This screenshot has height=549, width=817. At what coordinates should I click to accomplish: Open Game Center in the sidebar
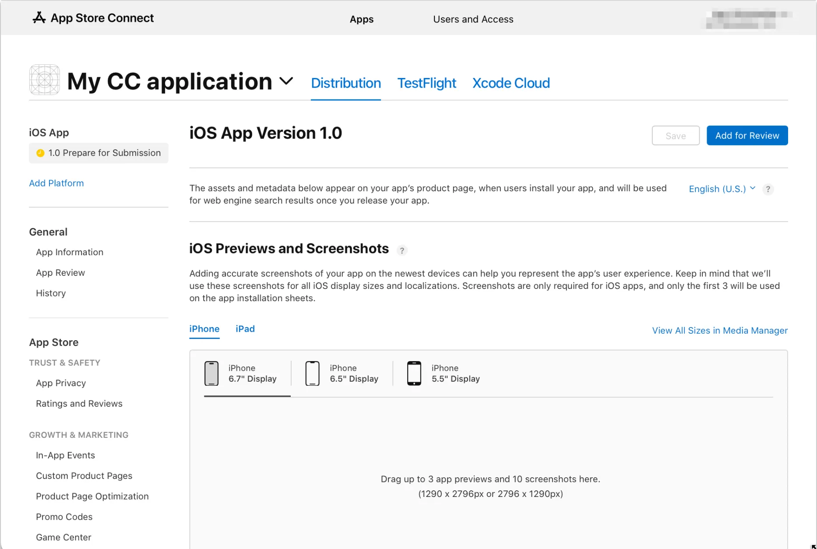[63, 538]
